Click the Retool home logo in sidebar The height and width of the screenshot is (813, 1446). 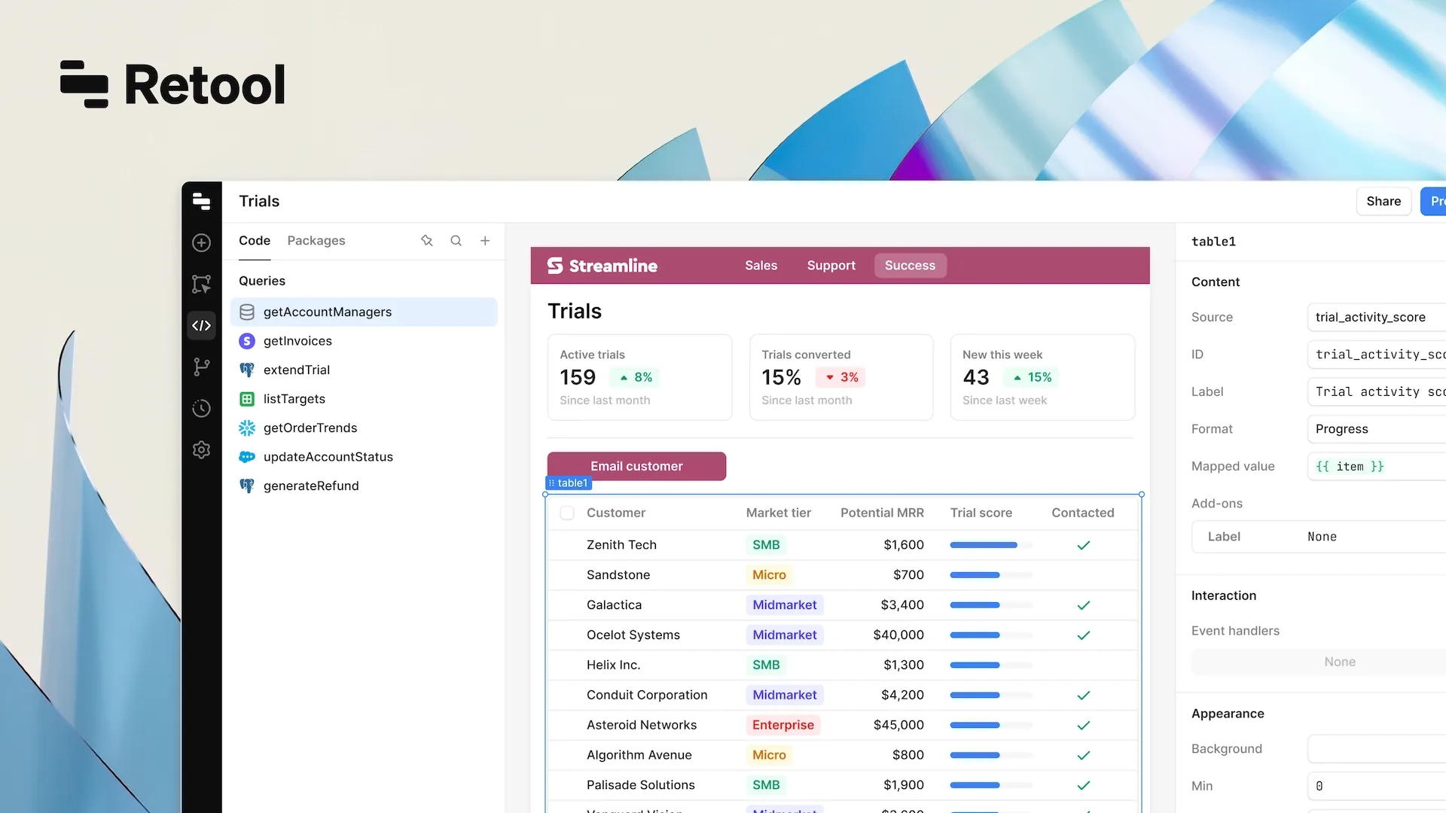coord(201,201)
